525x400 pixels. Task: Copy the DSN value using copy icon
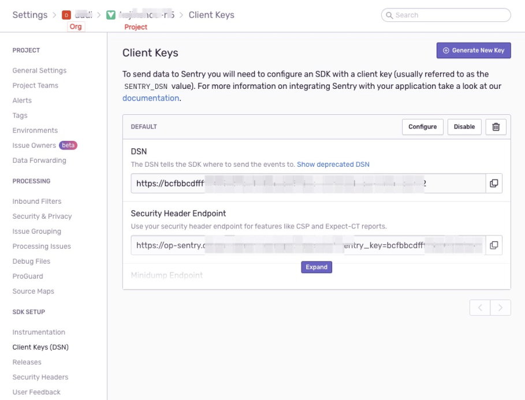[x=494, y=183]
